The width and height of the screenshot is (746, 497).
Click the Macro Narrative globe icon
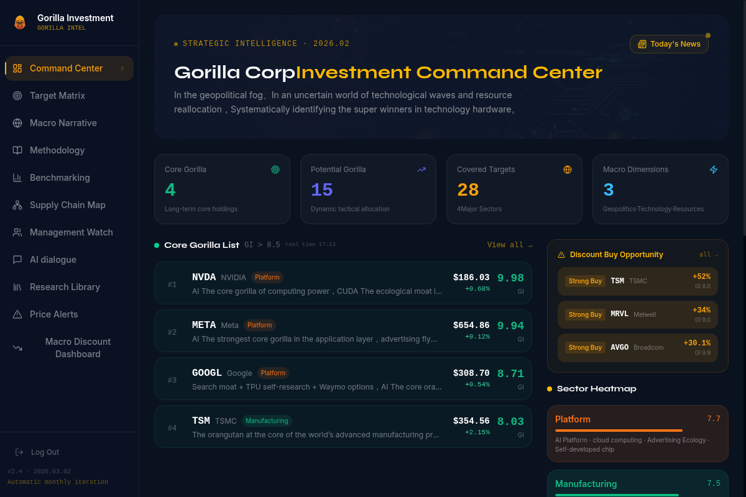tap(17, 123)
